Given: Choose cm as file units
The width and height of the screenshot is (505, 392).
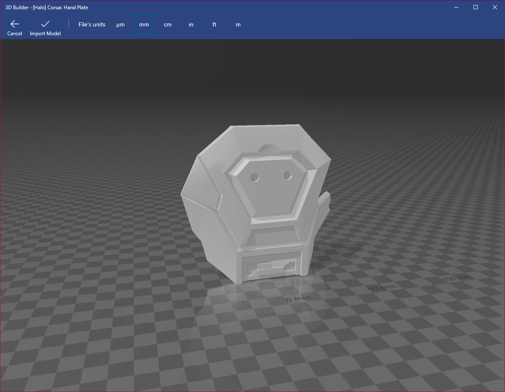Looking at the screenshot, I should [168, 24].
